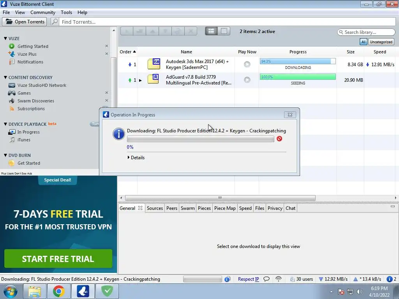Collapse the VUZE sidebar section
The image size is (399, 299).
[x=5, y=39]
